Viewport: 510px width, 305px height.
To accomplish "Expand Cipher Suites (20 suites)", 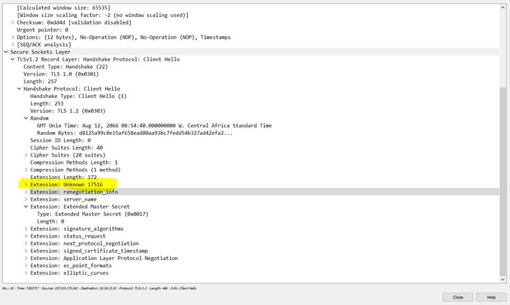I will 26,155.
